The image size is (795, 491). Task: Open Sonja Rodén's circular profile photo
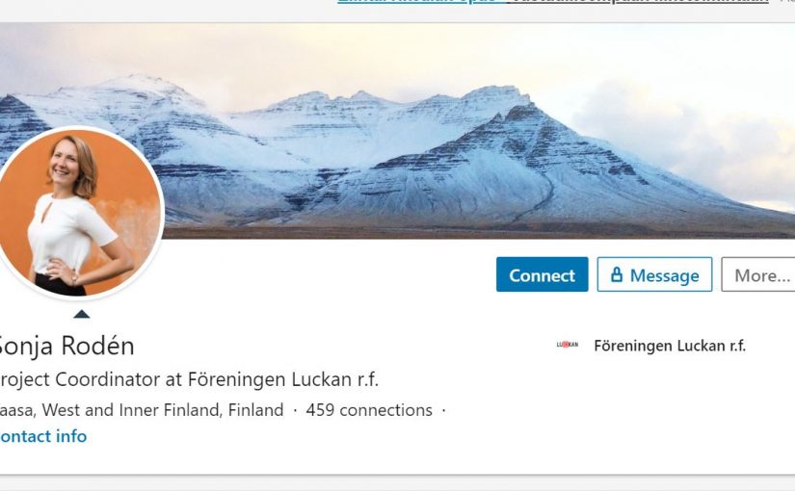77,212
